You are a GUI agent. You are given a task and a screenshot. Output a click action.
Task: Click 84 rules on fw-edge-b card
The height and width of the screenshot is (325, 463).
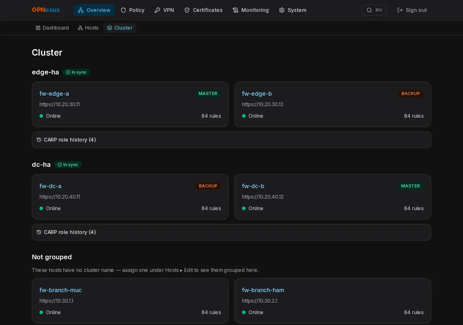click(414, 116)
